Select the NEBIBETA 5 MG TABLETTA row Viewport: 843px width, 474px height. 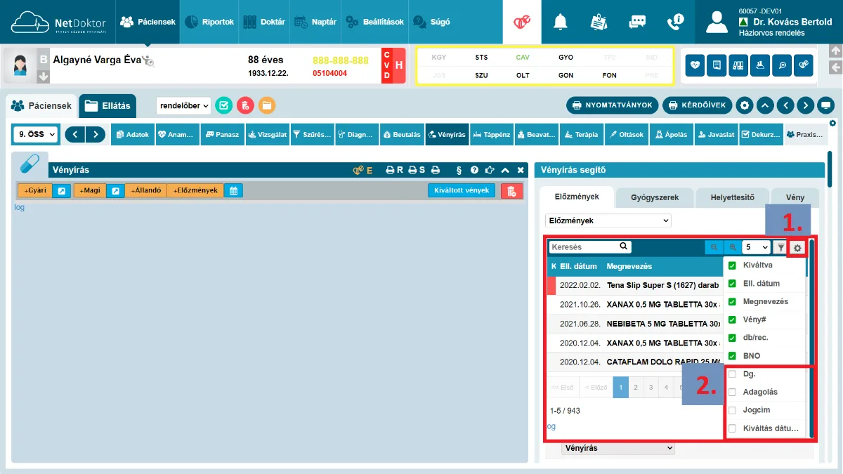pyautogui.click(x=635, y=324)
